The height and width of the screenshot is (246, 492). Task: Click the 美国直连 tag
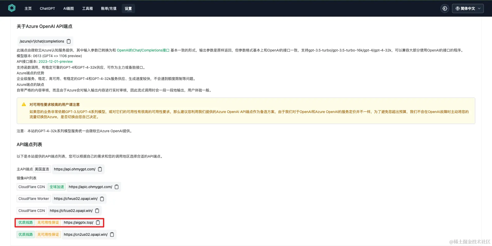pyautogui.click(x=42, y=169)
